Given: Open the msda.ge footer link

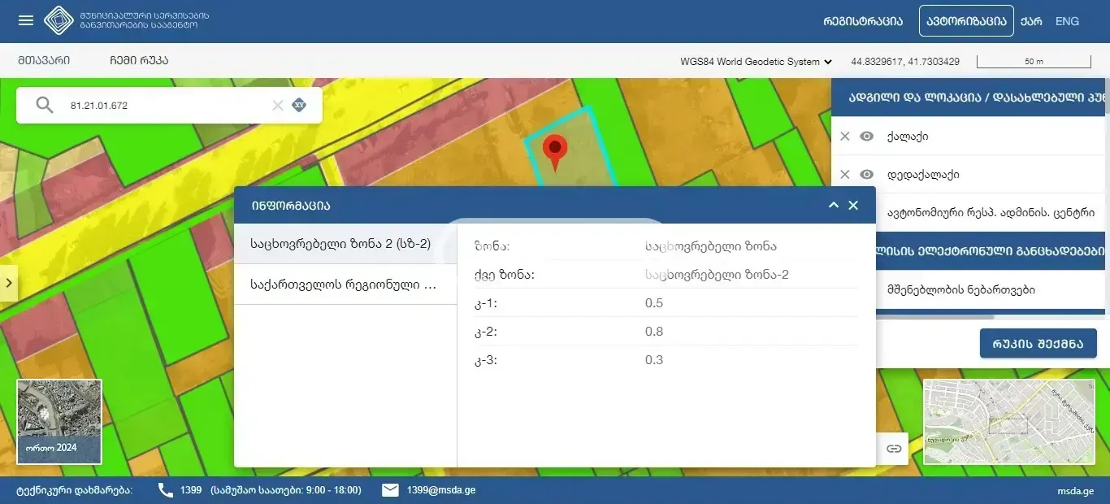Looking at the screenshot, I should tap(1076, 491).
